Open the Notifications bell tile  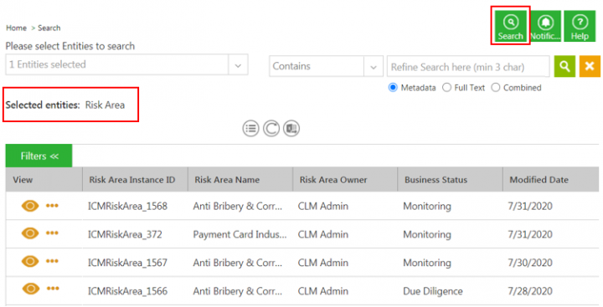pyautogui.click(x=545, y=26)
